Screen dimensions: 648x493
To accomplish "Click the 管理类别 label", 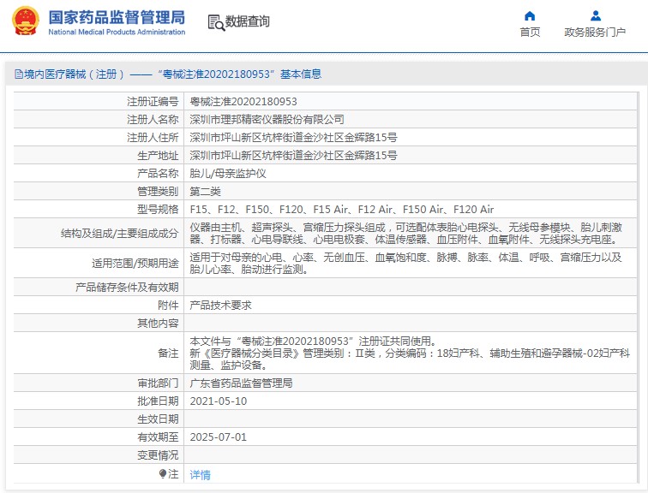I will point(158,192).
